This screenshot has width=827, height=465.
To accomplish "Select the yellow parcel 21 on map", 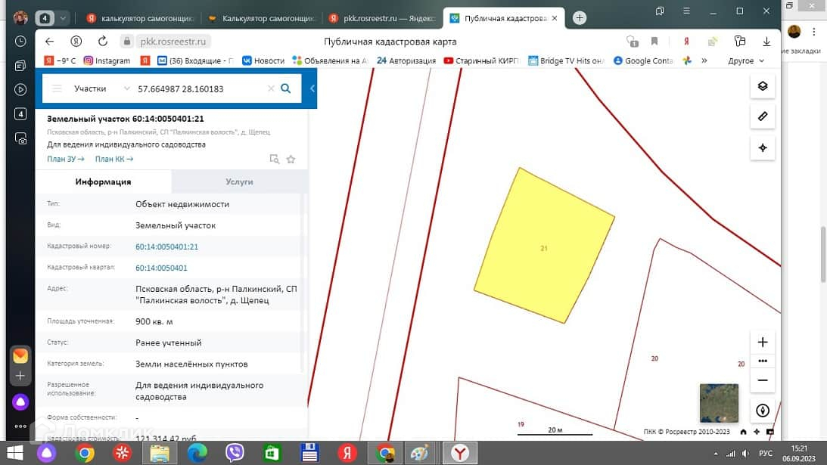I will pos(543,246).
